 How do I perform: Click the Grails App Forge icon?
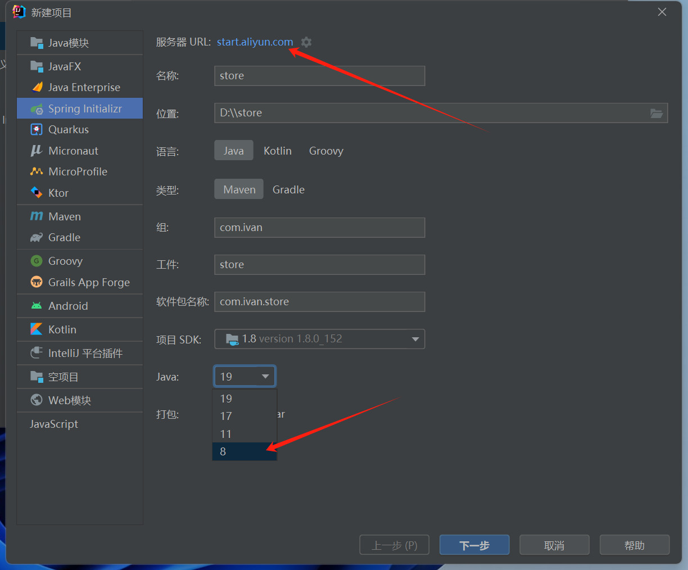pos(37,282)
